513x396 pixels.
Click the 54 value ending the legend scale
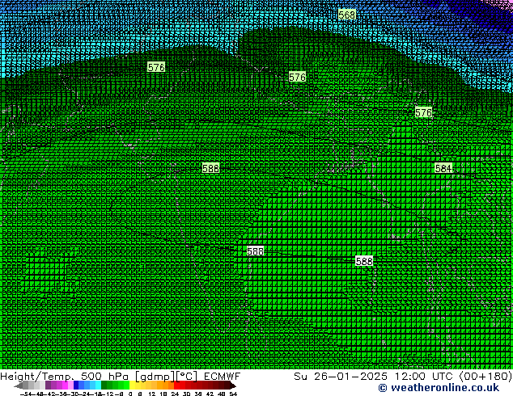(x=233, y=394)
